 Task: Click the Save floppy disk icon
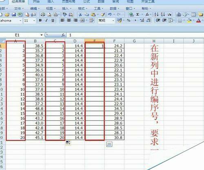coord(13,14)
